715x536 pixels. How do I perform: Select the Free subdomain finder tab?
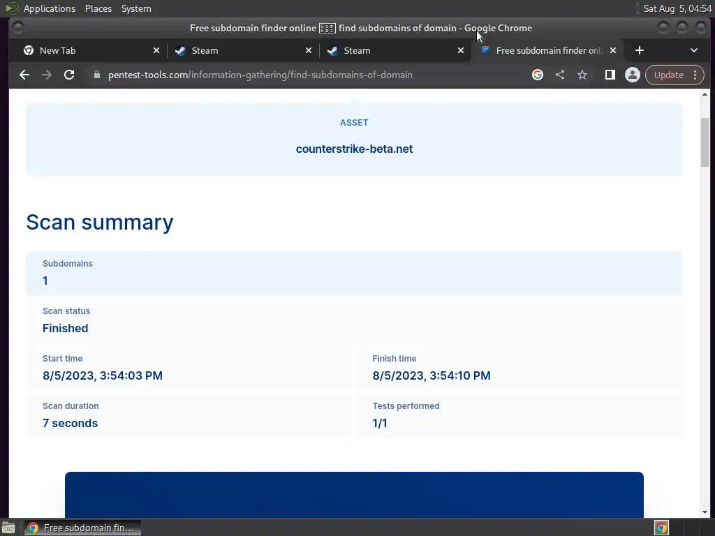(x=547, y=50)
